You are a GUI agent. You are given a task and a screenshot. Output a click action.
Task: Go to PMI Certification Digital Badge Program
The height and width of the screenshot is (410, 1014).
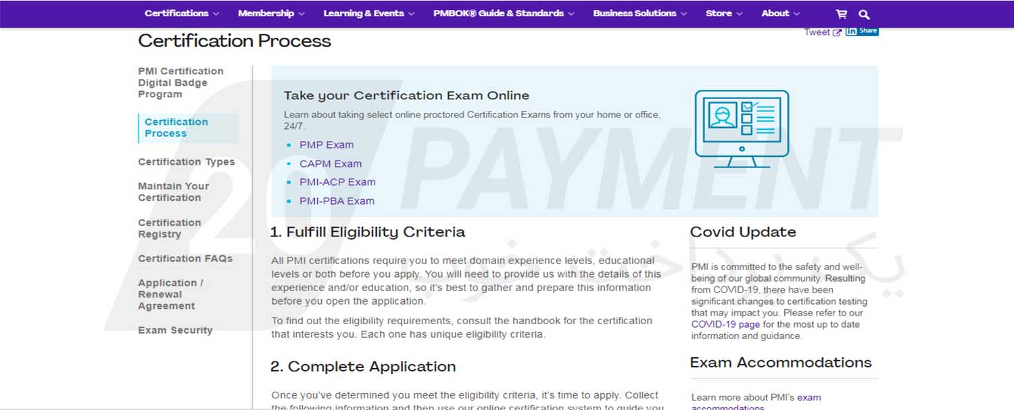pos(180,82)
